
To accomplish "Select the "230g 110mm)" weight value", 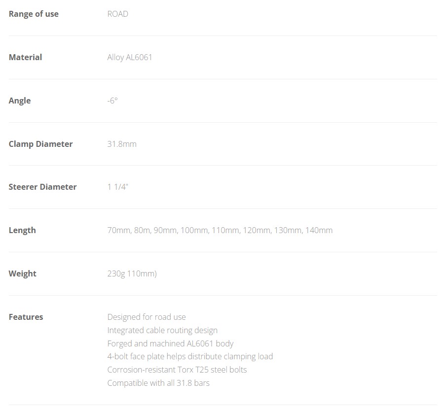I will point(132,273).
